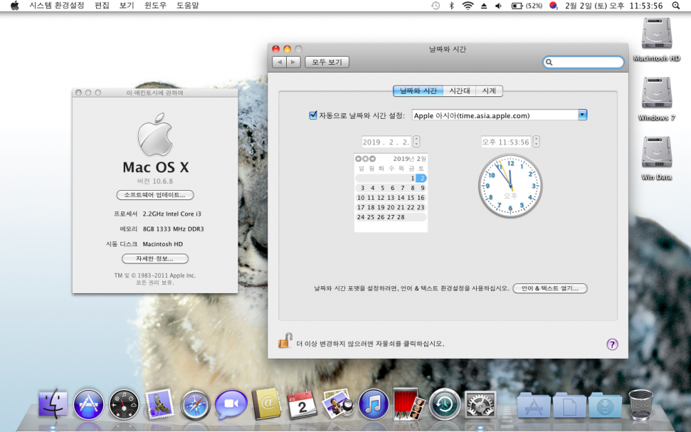Open the 도움말 menu
This screenshot has height=432, width=691.
tap(188, 6)
